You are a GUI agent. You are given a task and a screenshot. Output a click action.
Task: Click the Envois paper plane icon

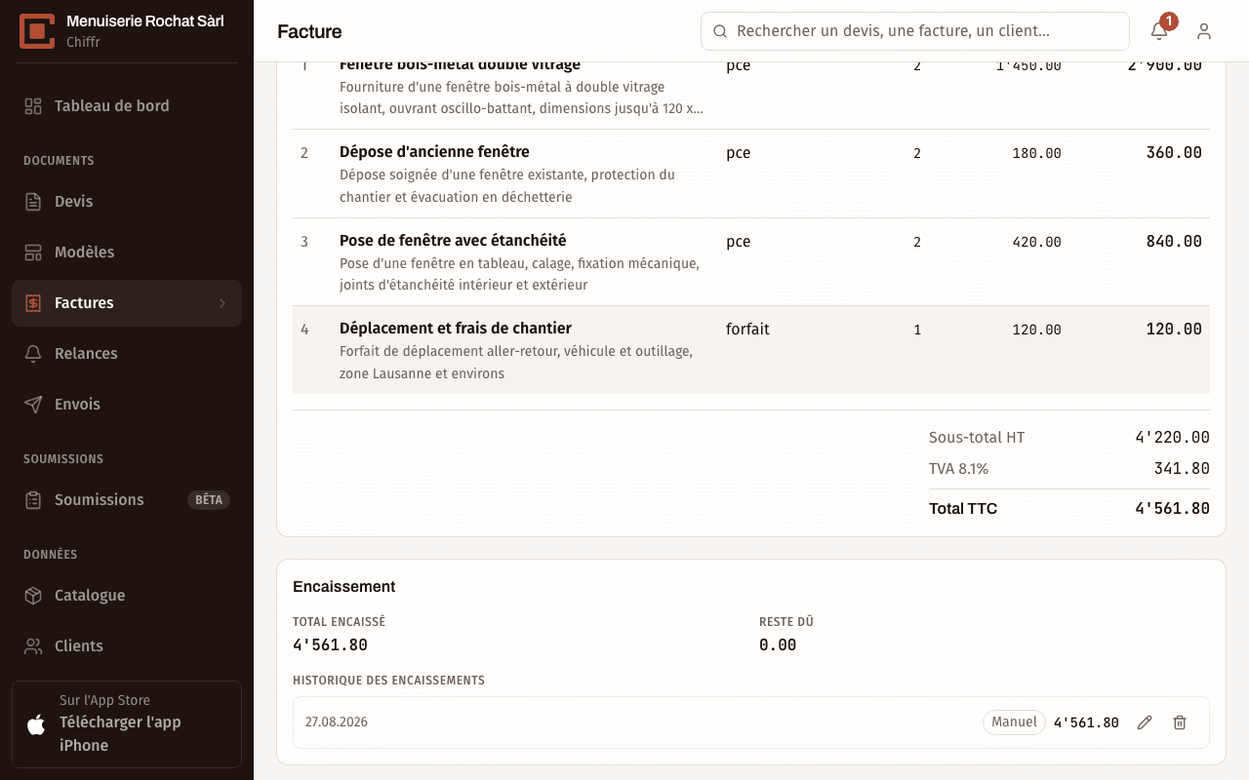[33, 405]
